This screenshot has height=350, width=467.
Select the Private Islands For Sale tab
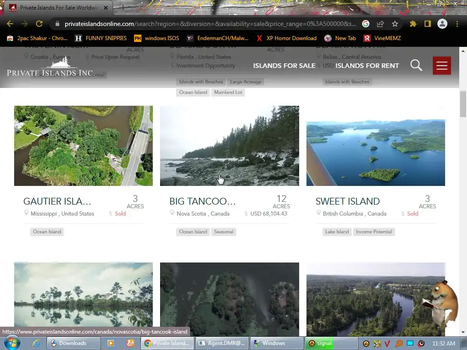point(58,8)
